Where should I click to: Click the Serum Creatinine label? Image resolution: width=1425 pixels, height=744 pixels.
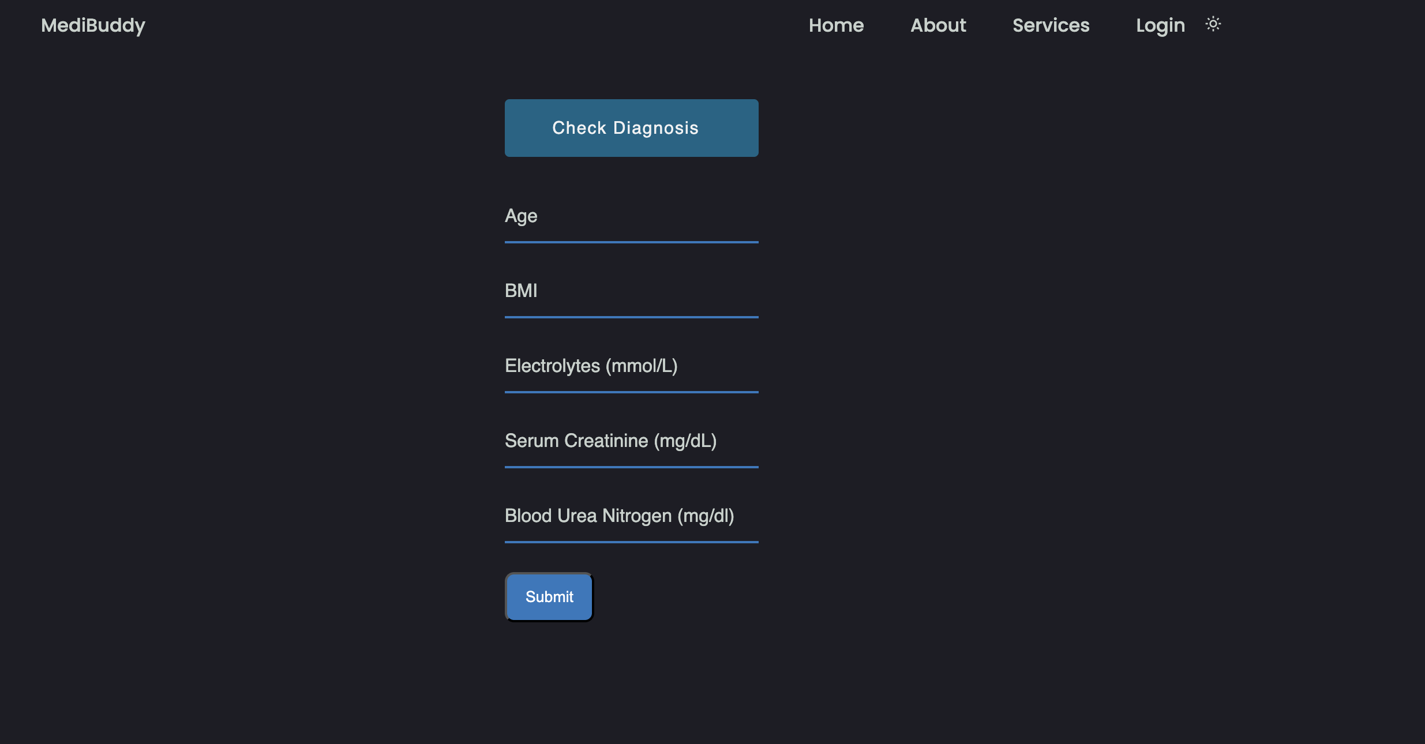(610, 440)
